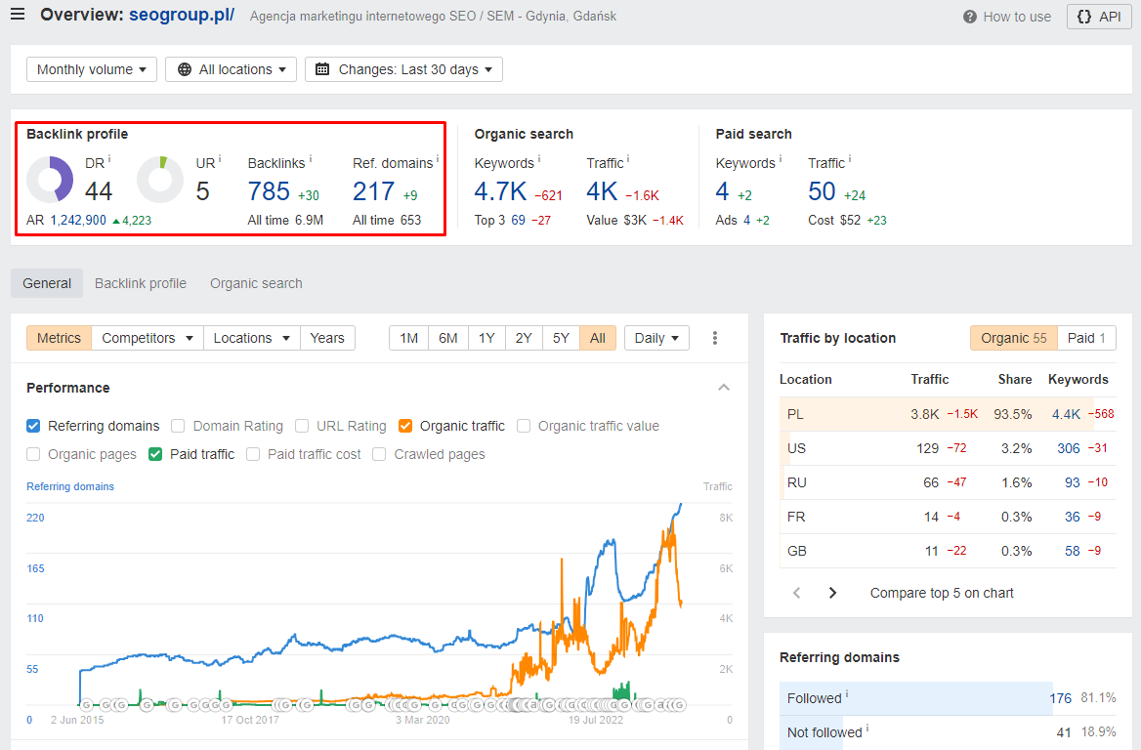This screenshot has width=1141, height=750.
Task: Enable Paid traffic cost checkbox
Action: pos(253,455)
